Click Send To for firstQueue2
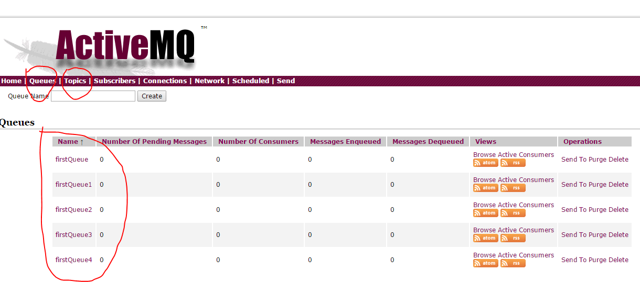The image size is (640, 282). coord(574,210)
